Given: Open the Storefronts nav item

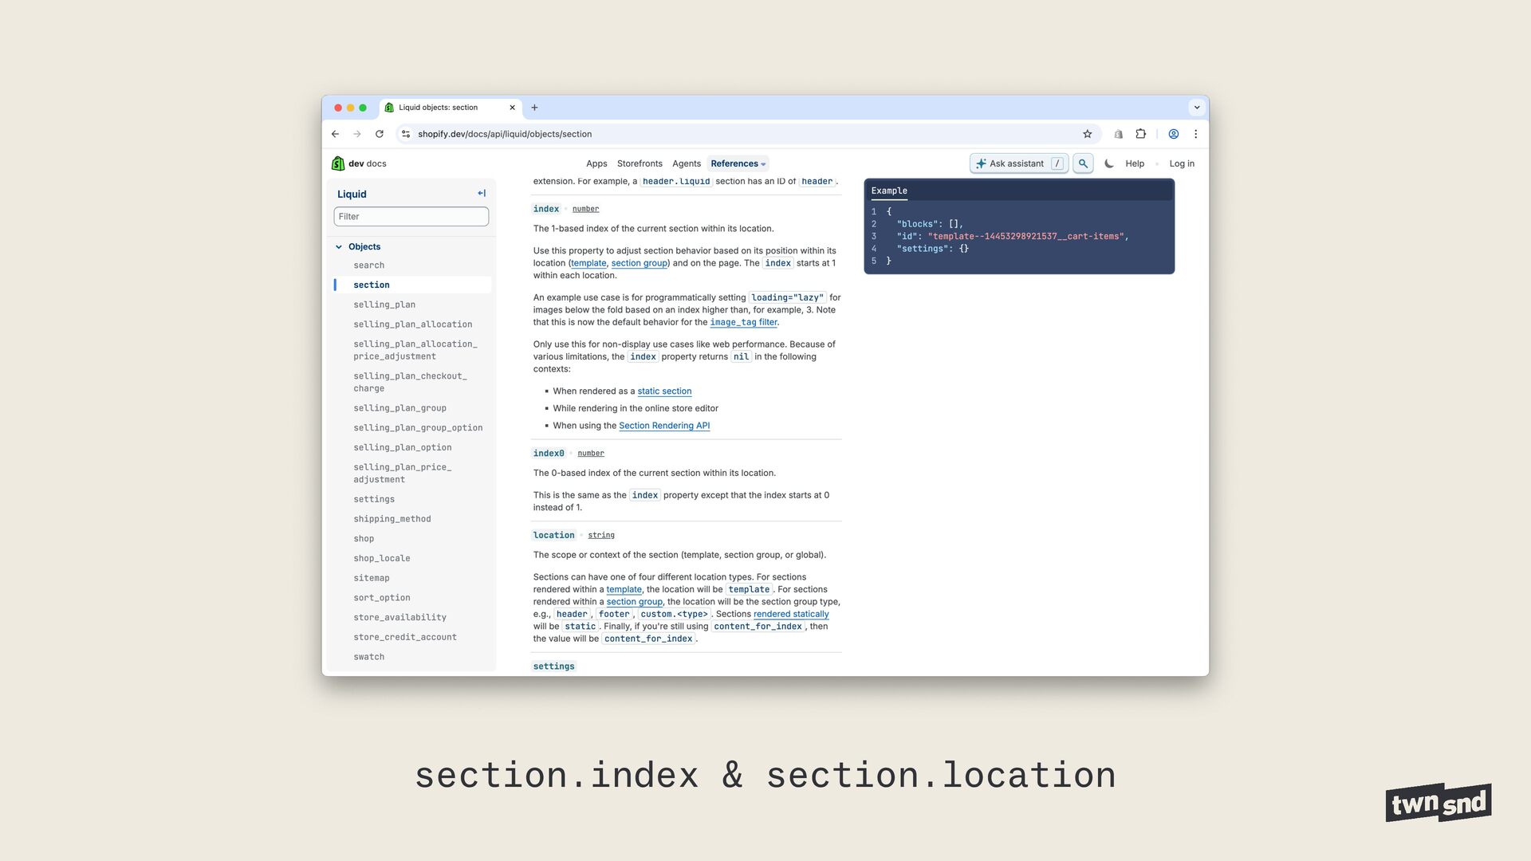Looking at the screenshot, I should click(640, 163).
